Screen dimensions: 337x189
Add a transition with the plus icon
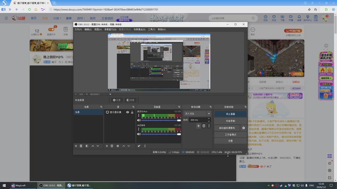tap(198, 126)
